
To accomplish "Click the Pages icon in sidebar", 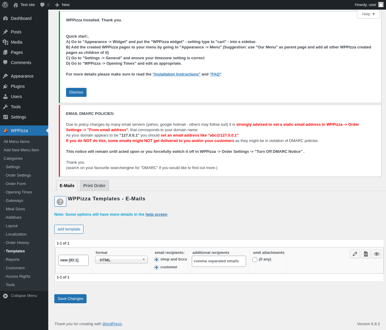I will (x=5, y=52).
